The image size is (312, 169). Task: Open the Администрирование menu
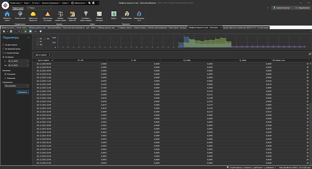pyautogui.click(x=51, y=3)
